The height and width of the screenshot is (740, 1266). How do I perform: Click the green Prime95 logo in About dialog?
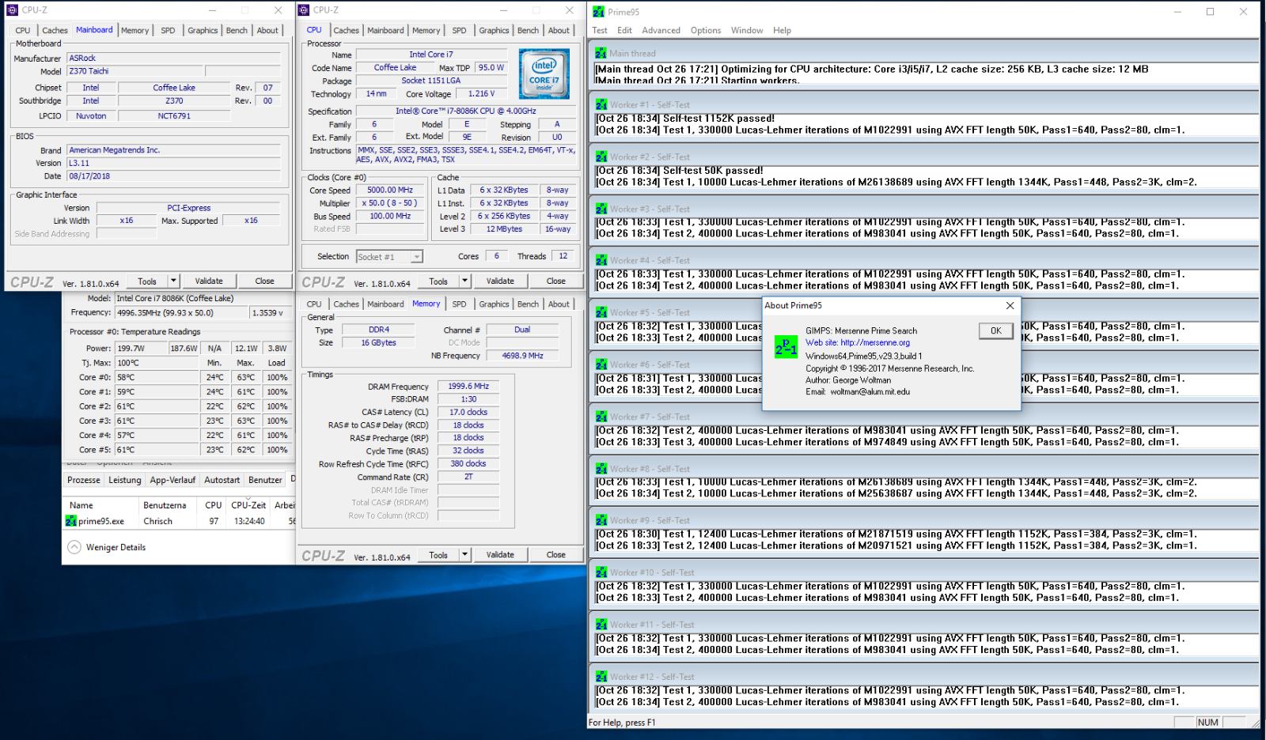(786, 346)
